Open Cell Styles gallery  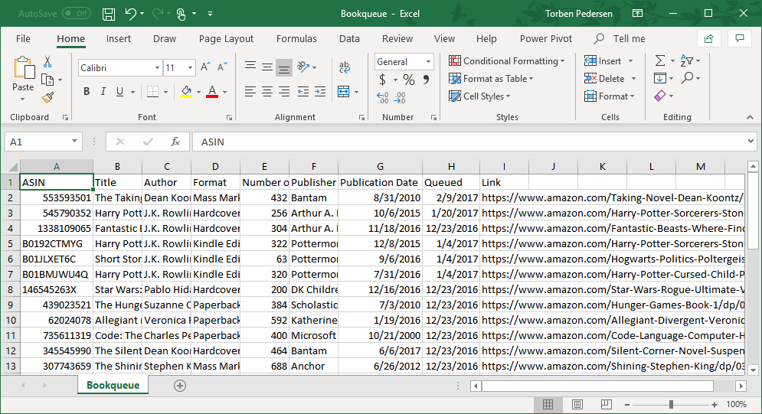point(479,96)
